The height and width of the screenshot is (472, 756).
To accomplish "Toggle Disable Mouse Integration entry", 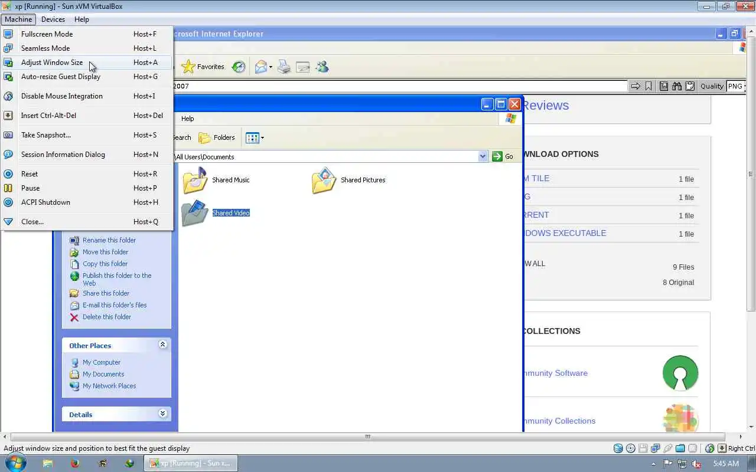I will click(87, 96).
